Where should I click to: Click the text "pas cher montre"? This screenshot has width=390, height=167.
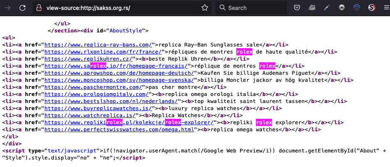coord(173,87)
